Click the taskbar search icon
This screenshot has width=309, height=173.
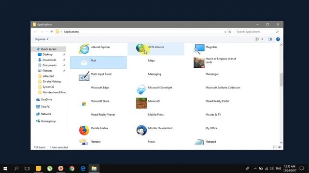[16, 168]
